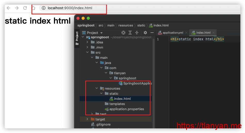Expand the .idea folder

(x=88, y=42)
